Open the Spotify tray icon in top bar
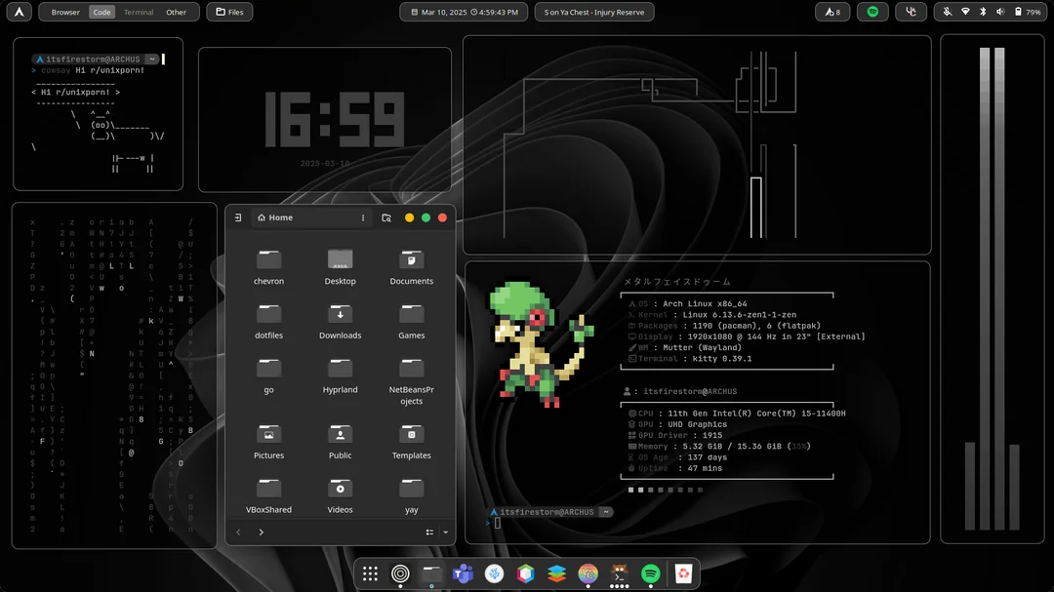1054x592 pixels. coord(872,12)
